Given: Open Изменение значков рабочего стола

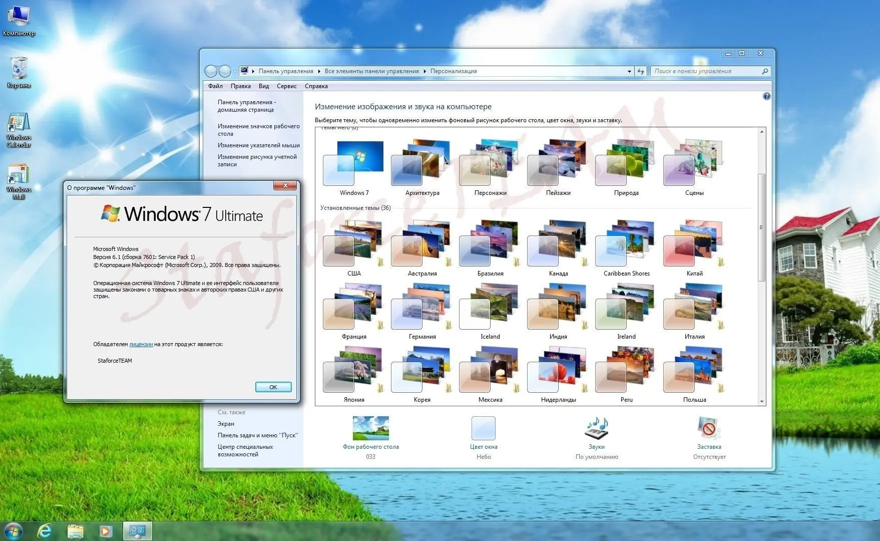Looking at the screenshot, I should pyautogui.click(x=258, y=130).
